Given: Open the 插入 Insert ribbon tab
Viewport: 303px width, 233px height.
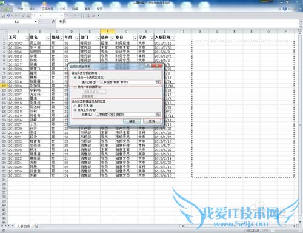Looking at the screenshot, I should [x=32, y=9].
